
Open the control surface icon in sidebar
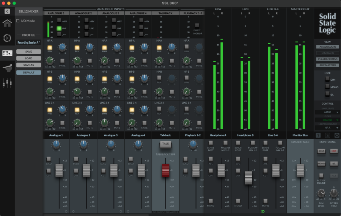coord(7,68)
